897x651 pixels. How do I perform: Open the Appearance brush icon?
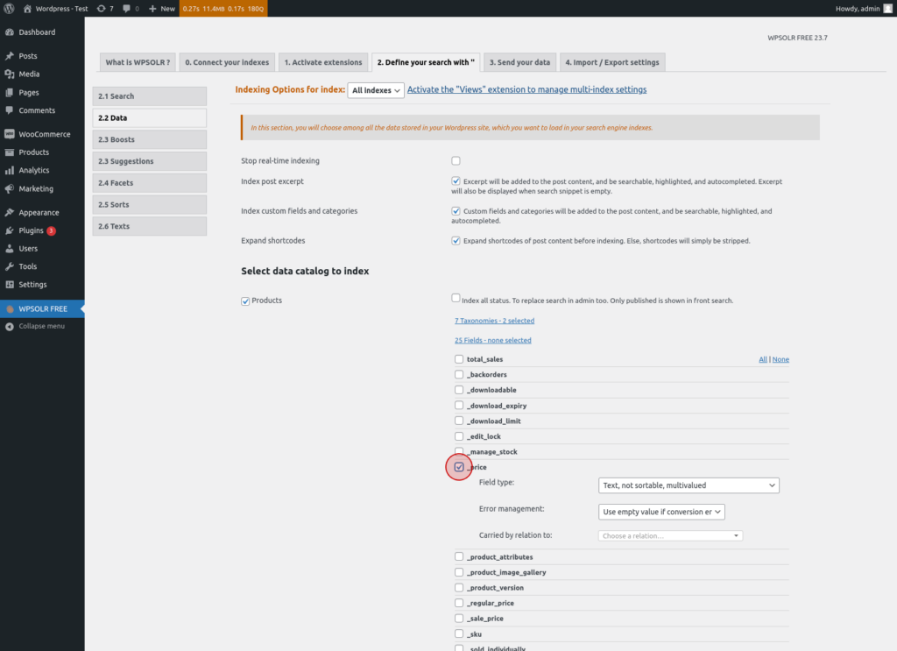[9, 213]
